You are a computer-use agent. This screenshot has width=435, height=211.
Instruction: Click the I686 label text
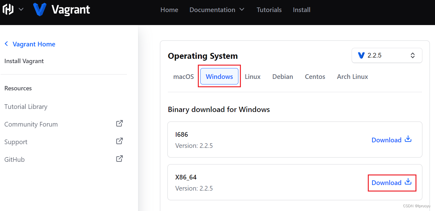pos(181,135)
